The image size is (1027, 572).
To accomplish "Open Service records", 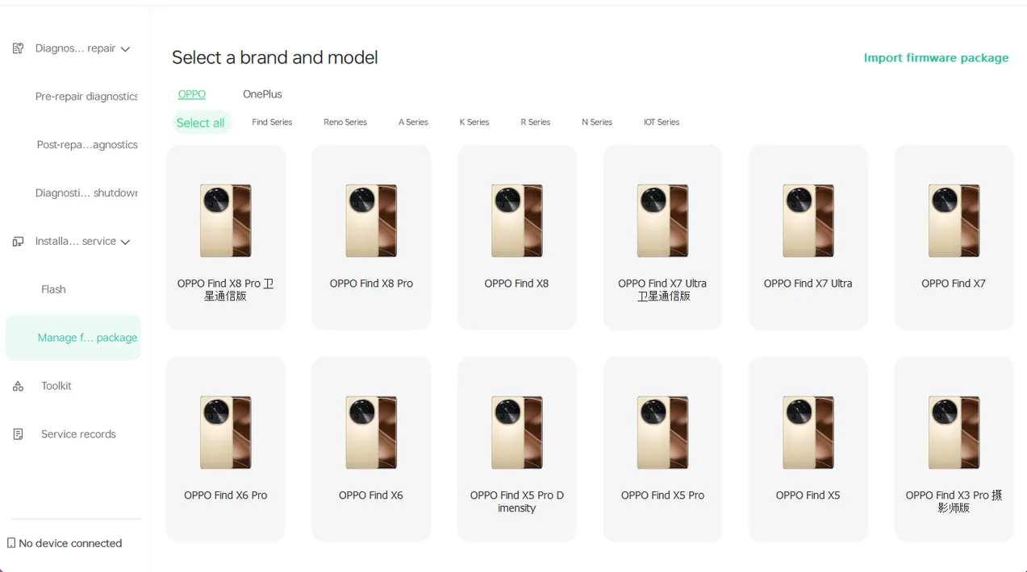I will pyautogui.click(x=78, y=434).
